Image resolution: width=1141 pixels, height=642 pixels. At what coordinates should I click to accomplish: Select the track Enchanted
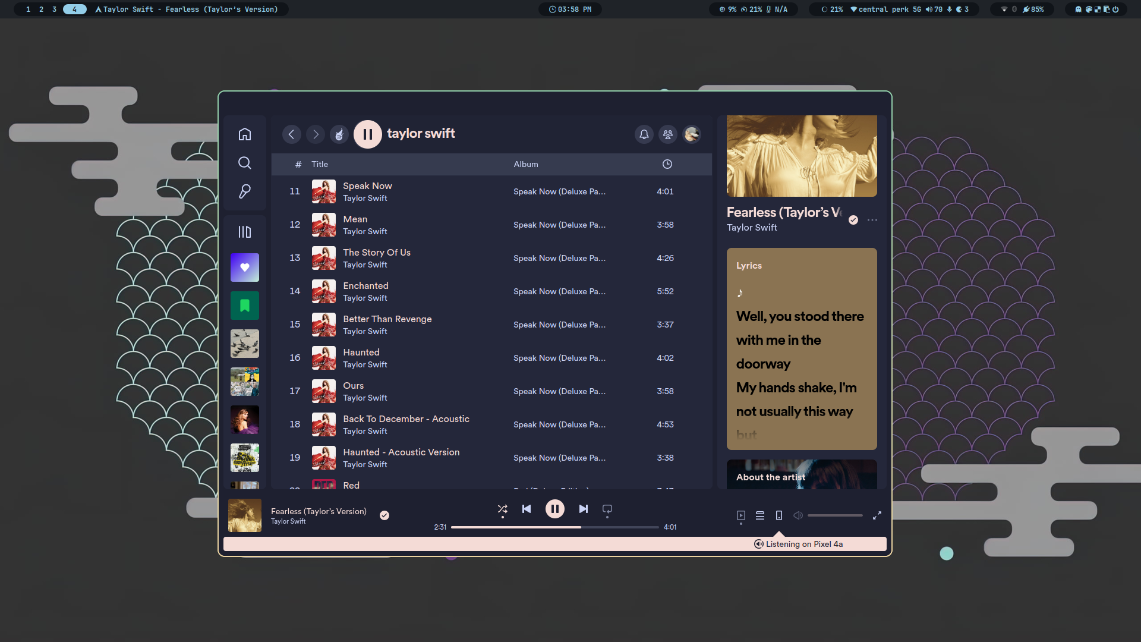[x=365, y=286]
